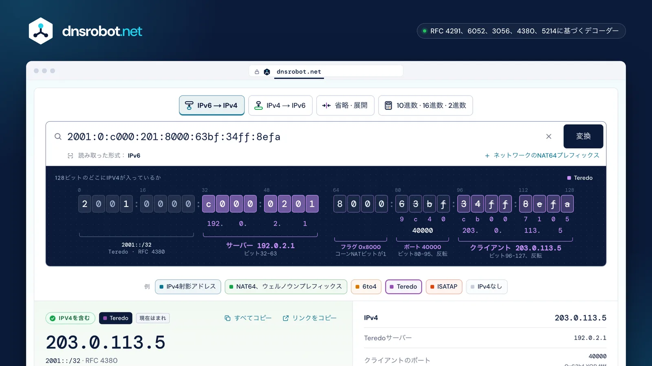Open the IPv4 → IPv6 tab
The image size is (652, 366).
(280, 106)
